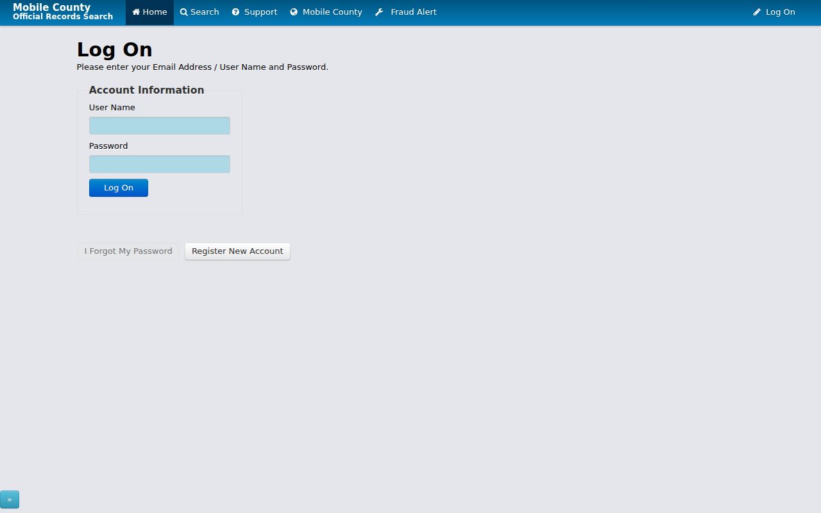Click the question mark Support icon
This screenshot has width=821, height=513.
[235, 12]
